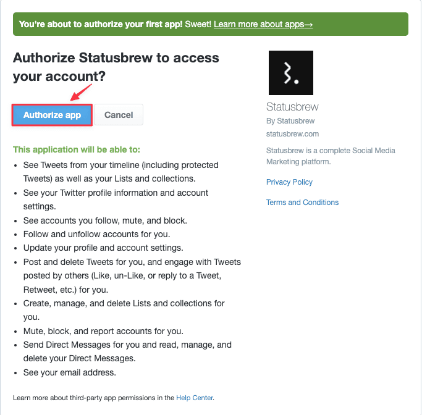Select the Update your profile permission text
Screen dimensions: 422x415
click(x=103, y=248)
